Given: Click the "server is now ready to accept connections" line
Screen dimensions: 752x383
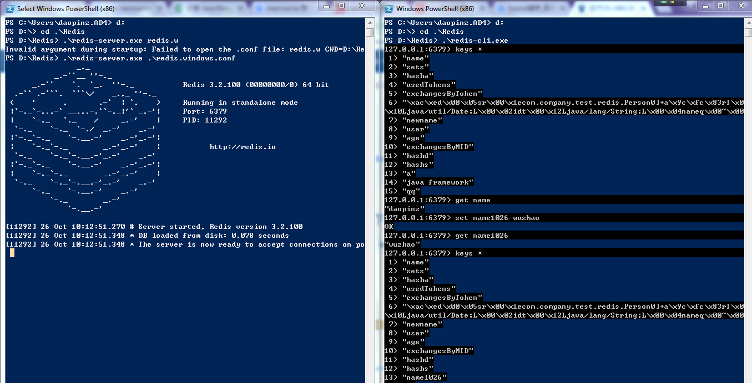Looking at the screenshot, I should [185, 244].
